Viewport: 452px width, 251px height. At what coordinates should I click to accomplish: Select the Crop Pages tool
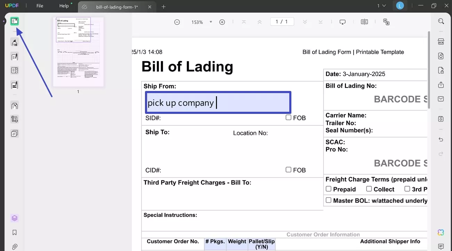(x=15, y=119)
